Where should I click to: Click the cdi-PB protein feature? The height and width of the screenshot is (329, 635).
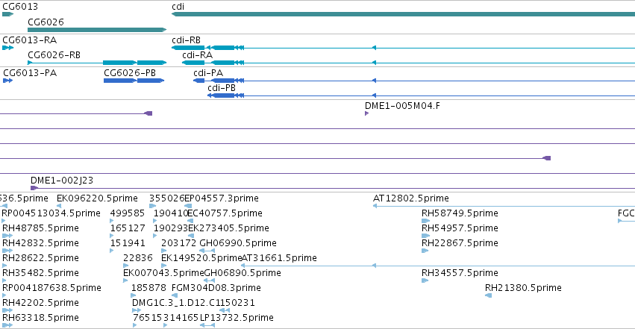[x=421, y=95]
